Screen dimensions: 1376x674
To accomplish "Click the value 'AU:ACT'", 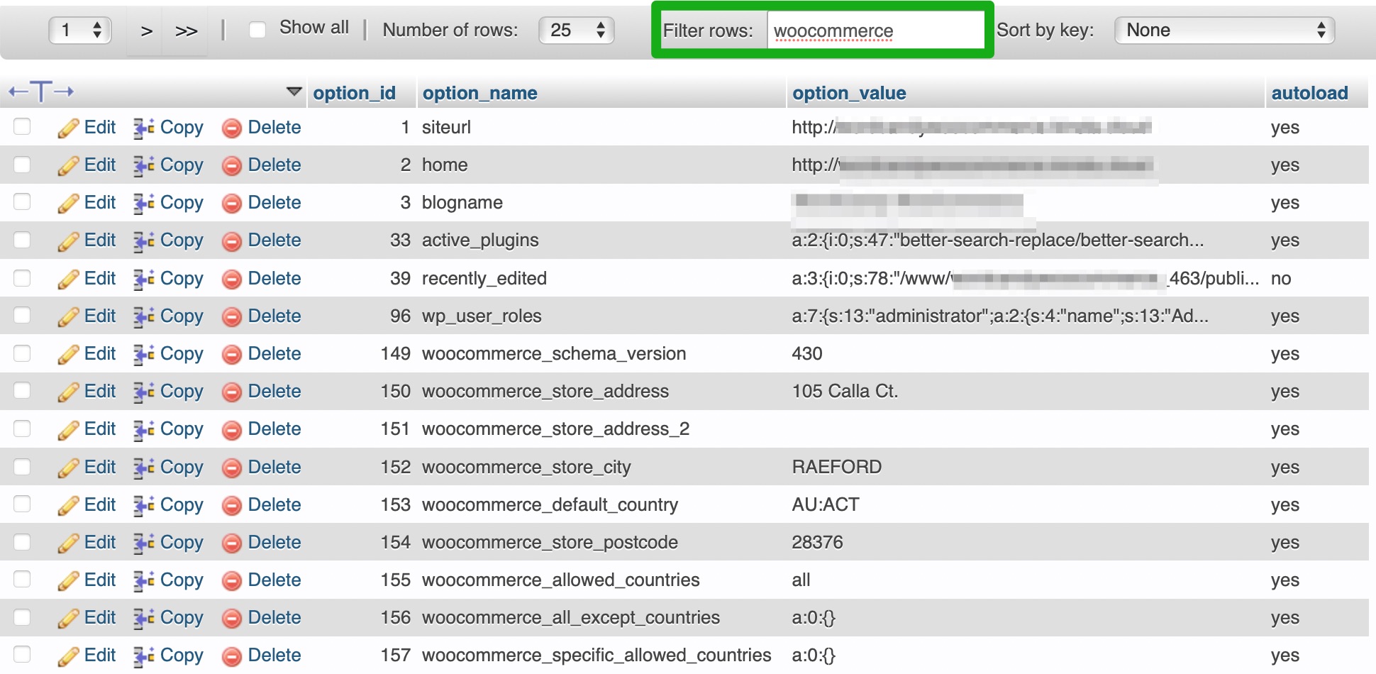I will 826,504.
